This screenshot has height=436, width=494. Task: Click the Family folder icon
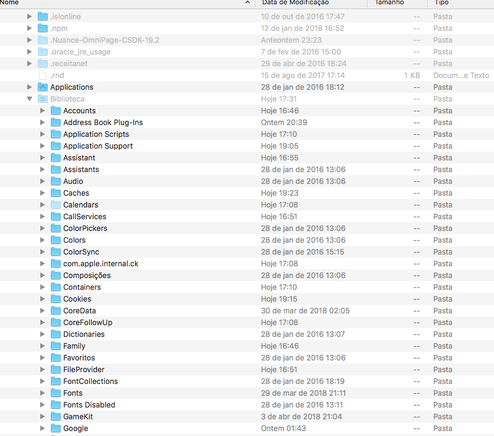[56, 346]
